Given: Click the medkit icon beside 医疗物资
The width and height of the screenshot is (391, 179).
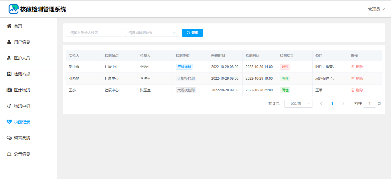Looking at the screenshot, I should (x=9, y=90).
